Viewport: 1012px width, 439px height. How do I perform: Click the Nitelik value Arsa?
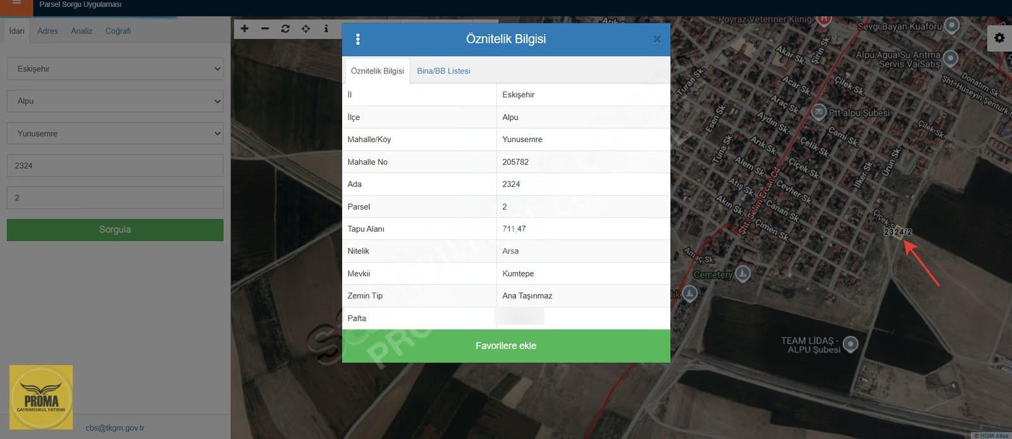click(x=510, y=251)
